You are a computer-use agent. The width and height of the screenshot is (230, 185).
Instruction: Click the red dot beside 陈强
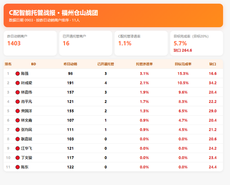click(17, 73)
